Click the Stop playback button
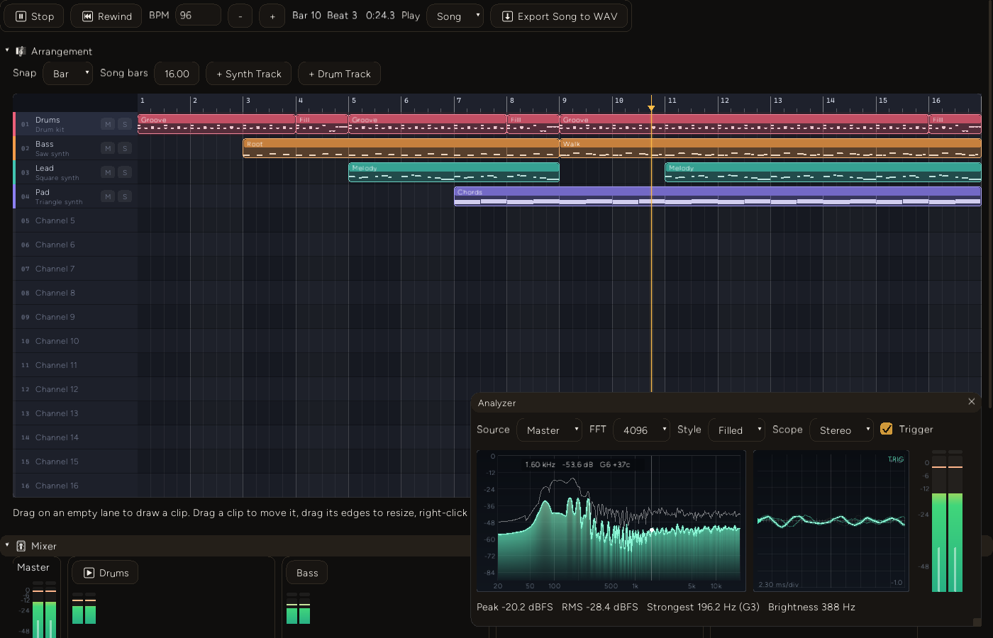Viewport: 993px width, 638px height. pos(35,16)
